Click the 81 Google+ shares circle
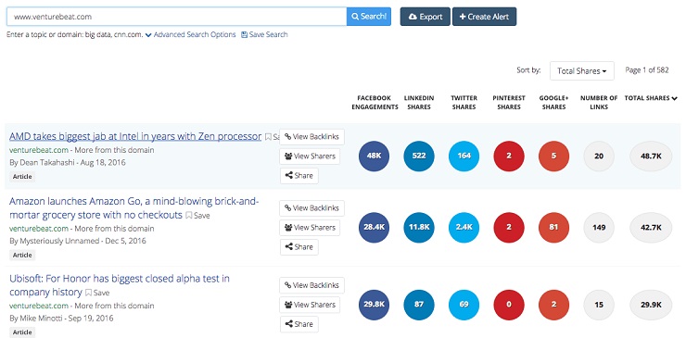The width and height of the screenshot is (686, 338). click(553, 228)
